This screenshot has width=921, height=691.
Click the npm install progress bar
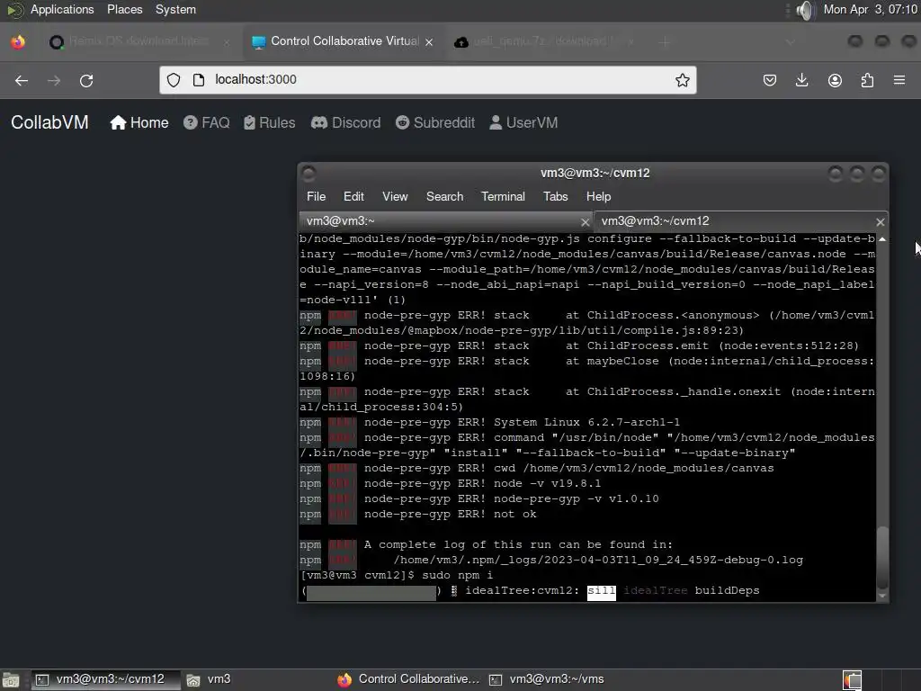pos(371,592)
